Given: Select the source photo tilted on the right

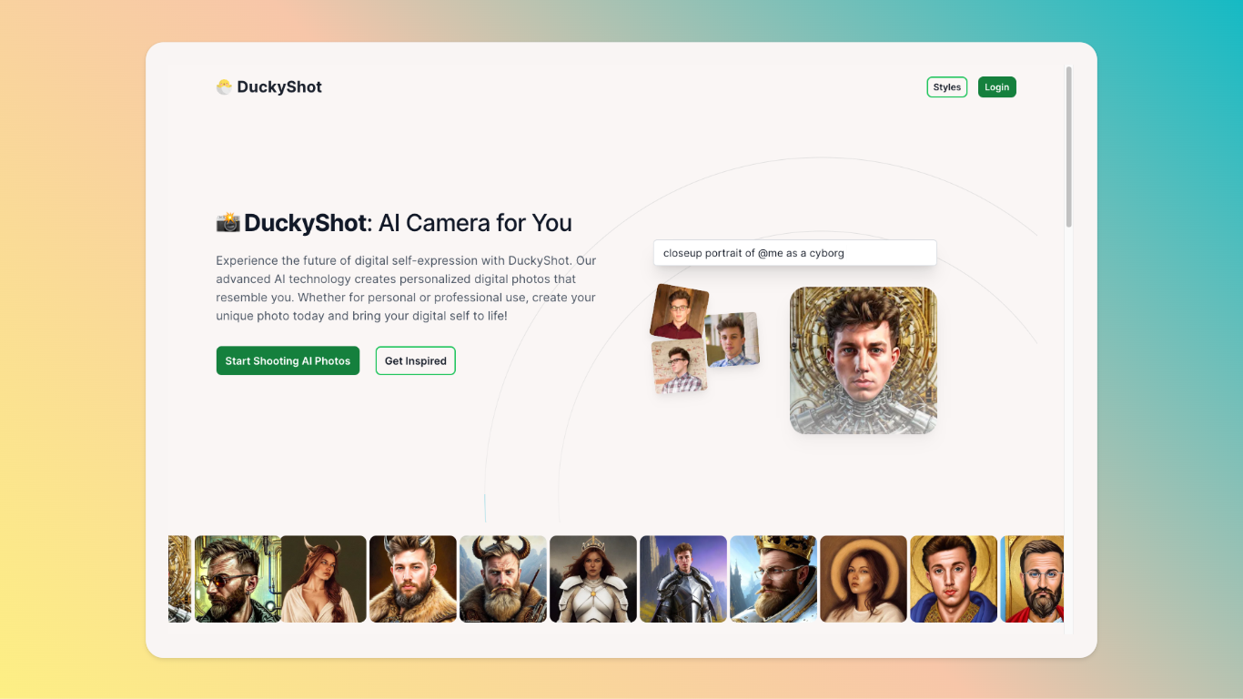Looking at the screenshot, I should click(x=733, y=339).
